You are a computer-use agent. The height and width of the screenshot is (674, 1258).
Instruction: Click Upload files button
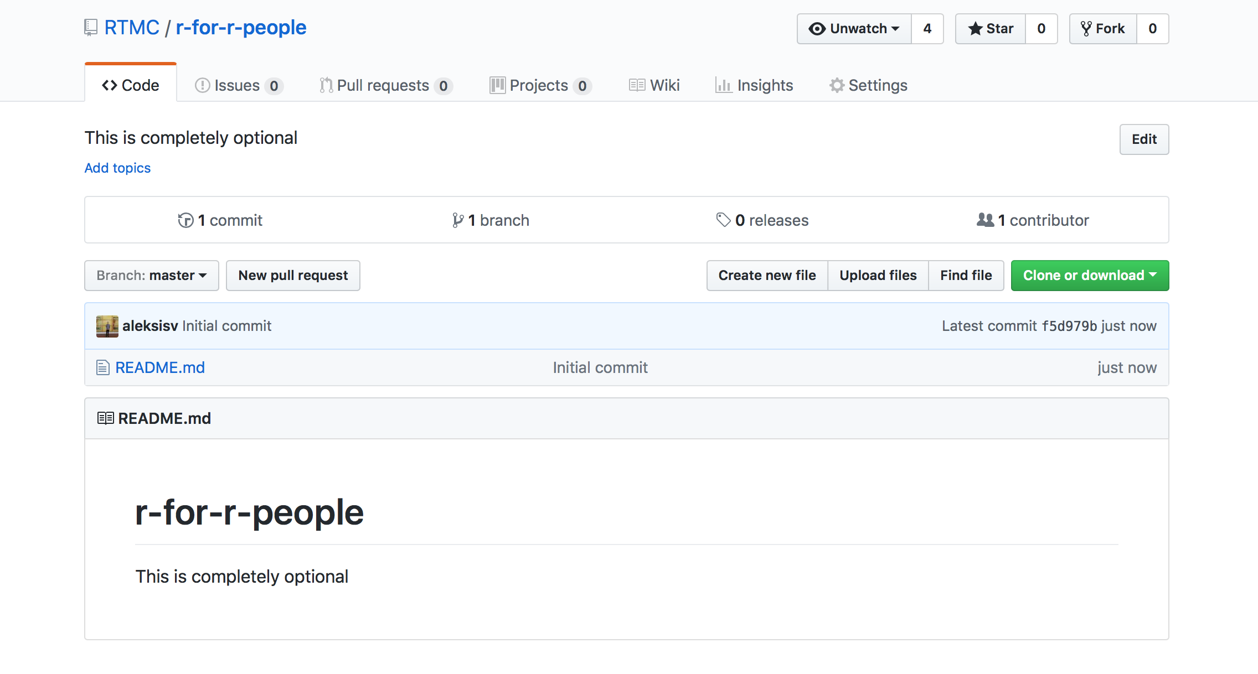pos(878,276)
